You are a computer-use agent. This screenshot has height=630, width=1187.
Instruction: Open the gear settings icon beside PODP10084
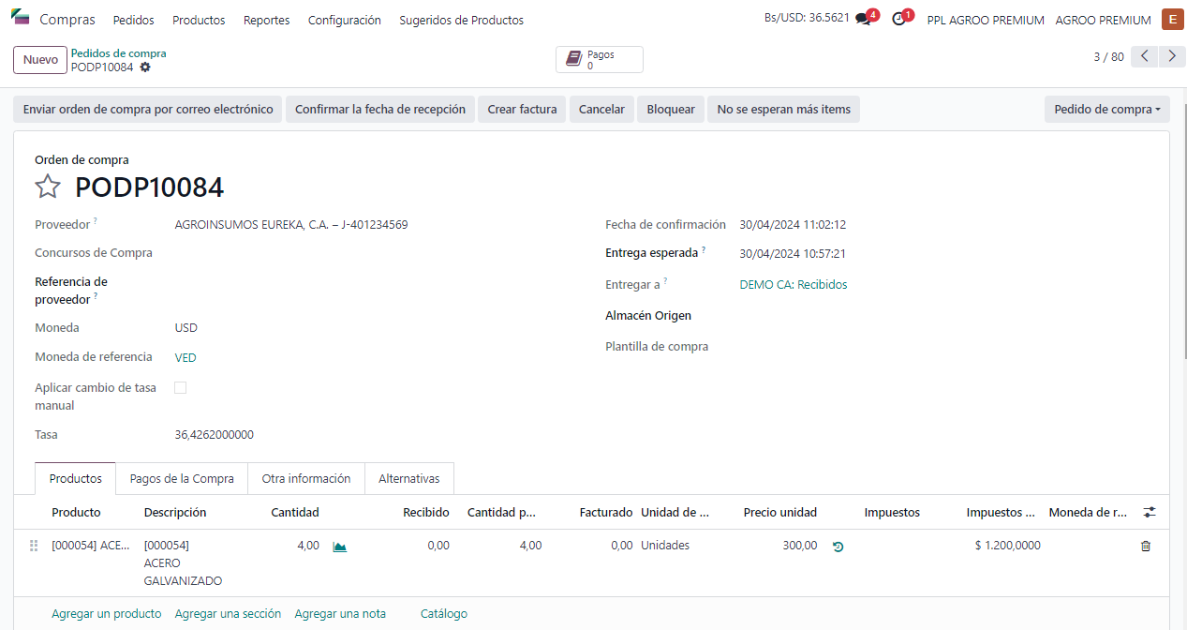(145, 67)
